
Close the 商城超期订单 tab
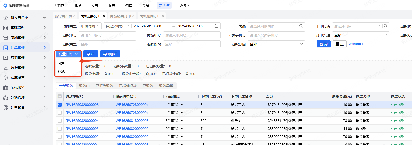(x=163, y=16)
